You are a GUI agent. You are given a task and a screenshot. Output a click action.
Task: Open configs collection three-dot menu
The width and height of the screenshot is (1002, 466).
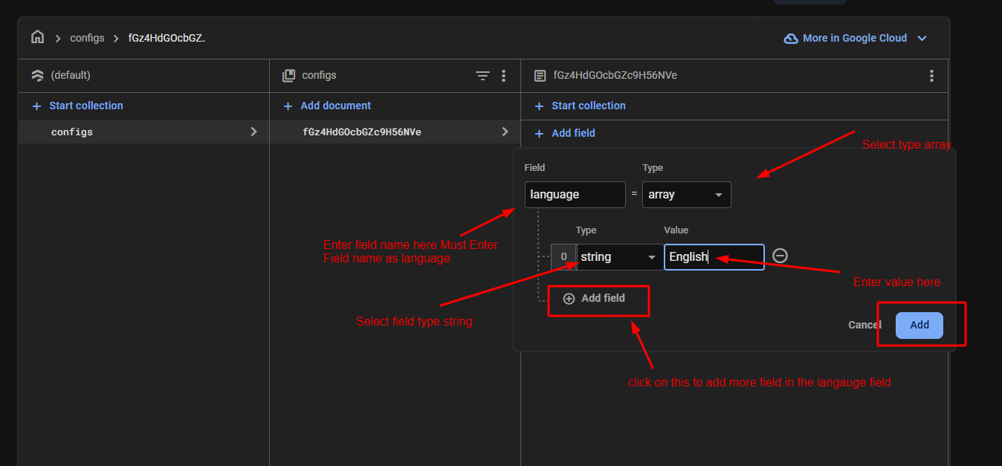tap(503, 76)
